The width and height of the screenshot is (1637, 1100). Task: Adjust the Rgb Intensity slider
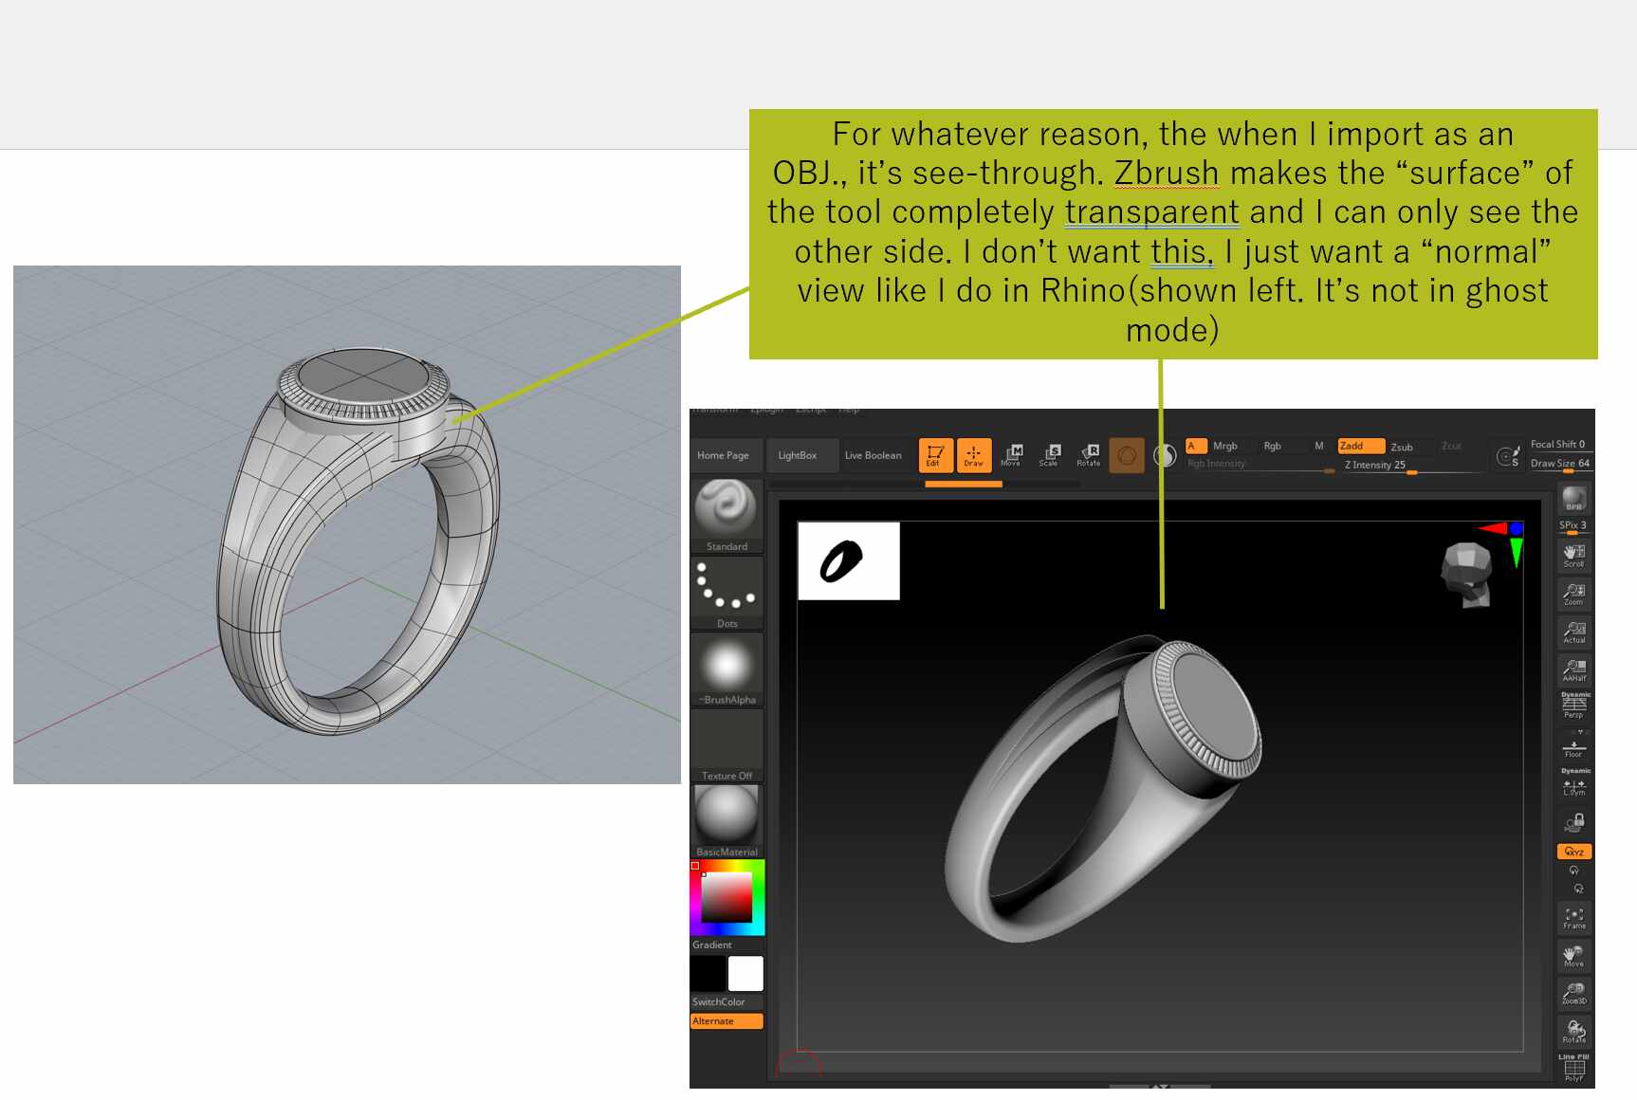(x=1261, y=465)
